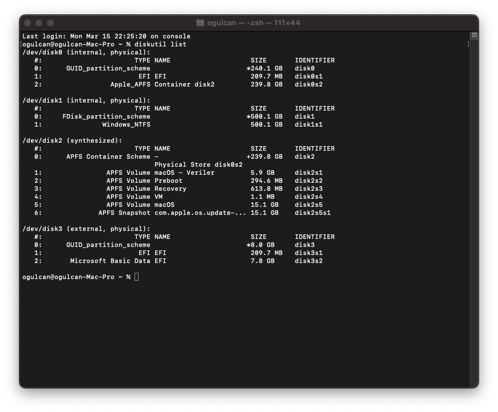498x412 pixels.
Task: Click the 'FDisk_partition_scheme' type
Action: click(106, 116)
